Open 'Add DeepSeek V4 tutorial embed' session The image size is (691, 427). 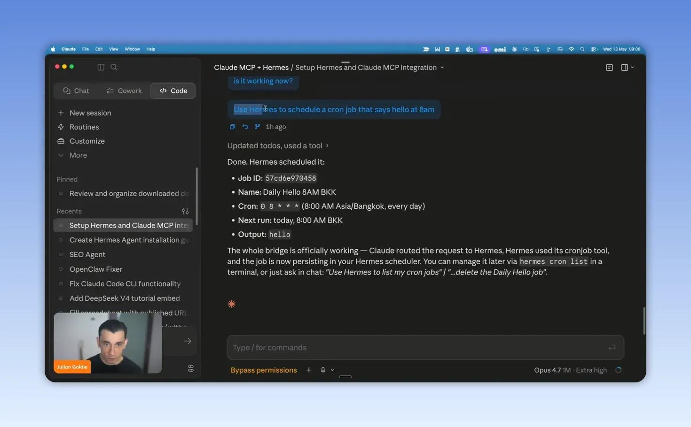tap(123, 298)
